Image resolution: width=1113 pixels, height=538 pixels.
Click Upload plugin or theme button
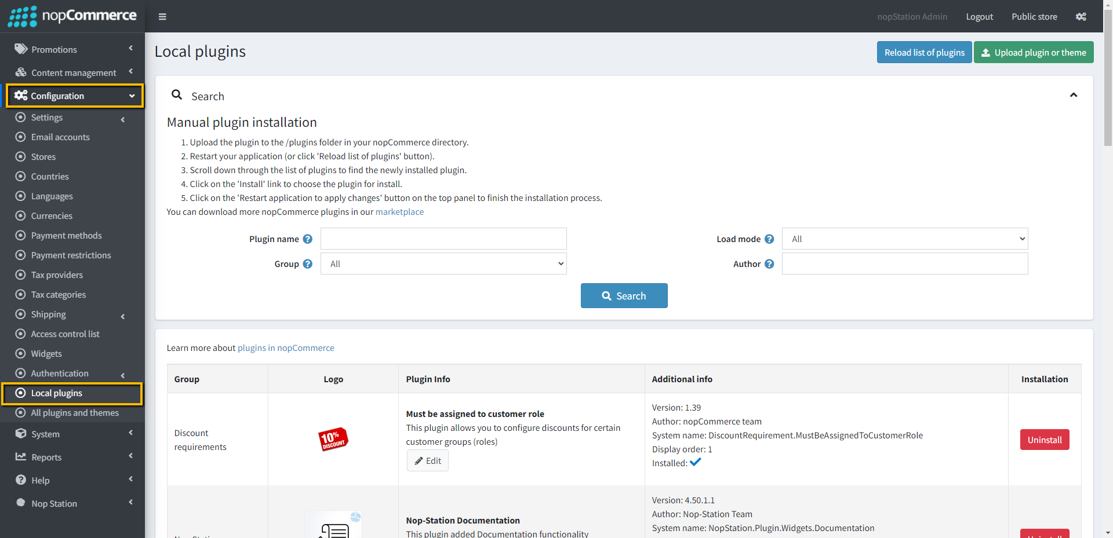coord(1034,53)
